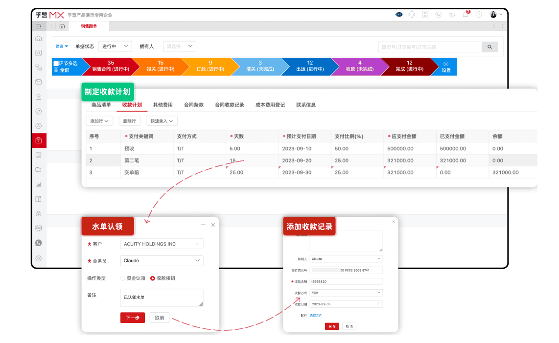This screenshot has height=343, width=559.
Task: Switch to the 其他费用 tab
Action: [163, 105]
